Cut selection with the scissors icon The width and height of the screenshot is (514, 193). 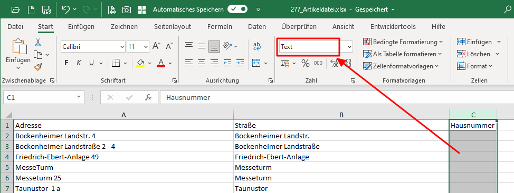click(38, 42)
